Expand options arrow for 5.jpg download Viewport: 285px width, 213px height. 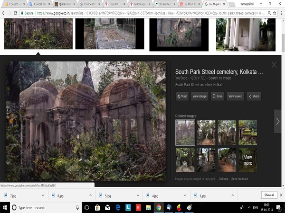point(138,195)
